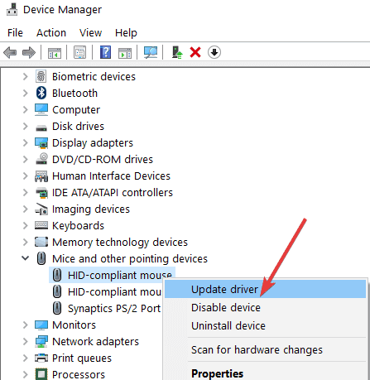Toggle the console tree toolbar icon

[55, 52]
